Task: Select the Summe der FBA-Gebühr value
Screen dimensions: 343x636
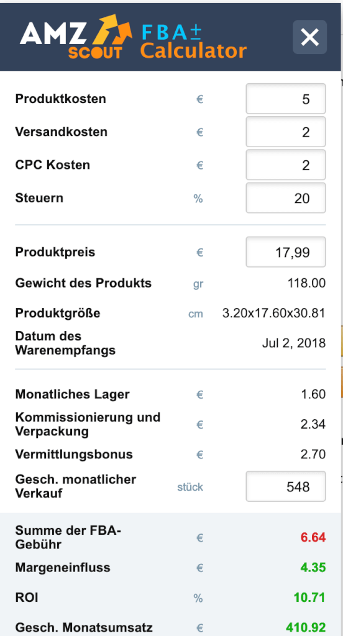Action: point(313,537)
